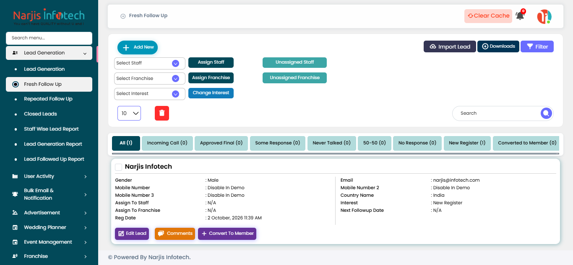Click the circle arrow icon beside Fresh Follow Up

pyautogui.click(x=123, y=16)
